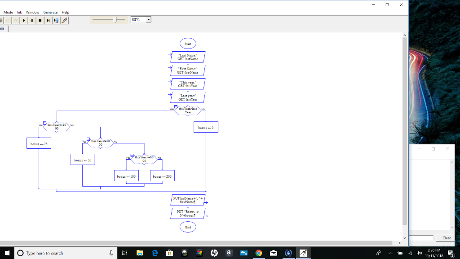Open the Ink menu
This screenshot has height=259, width=460.
[x=19, y=12]
